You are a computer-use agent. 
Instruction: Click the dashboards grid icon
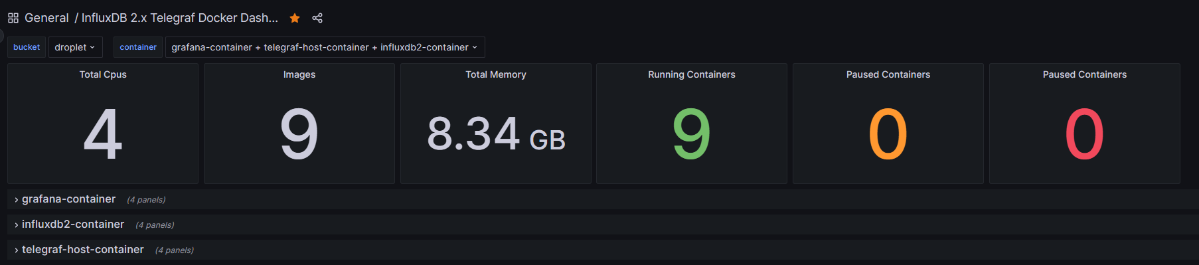pyautogui.click(x=13, y=18)
